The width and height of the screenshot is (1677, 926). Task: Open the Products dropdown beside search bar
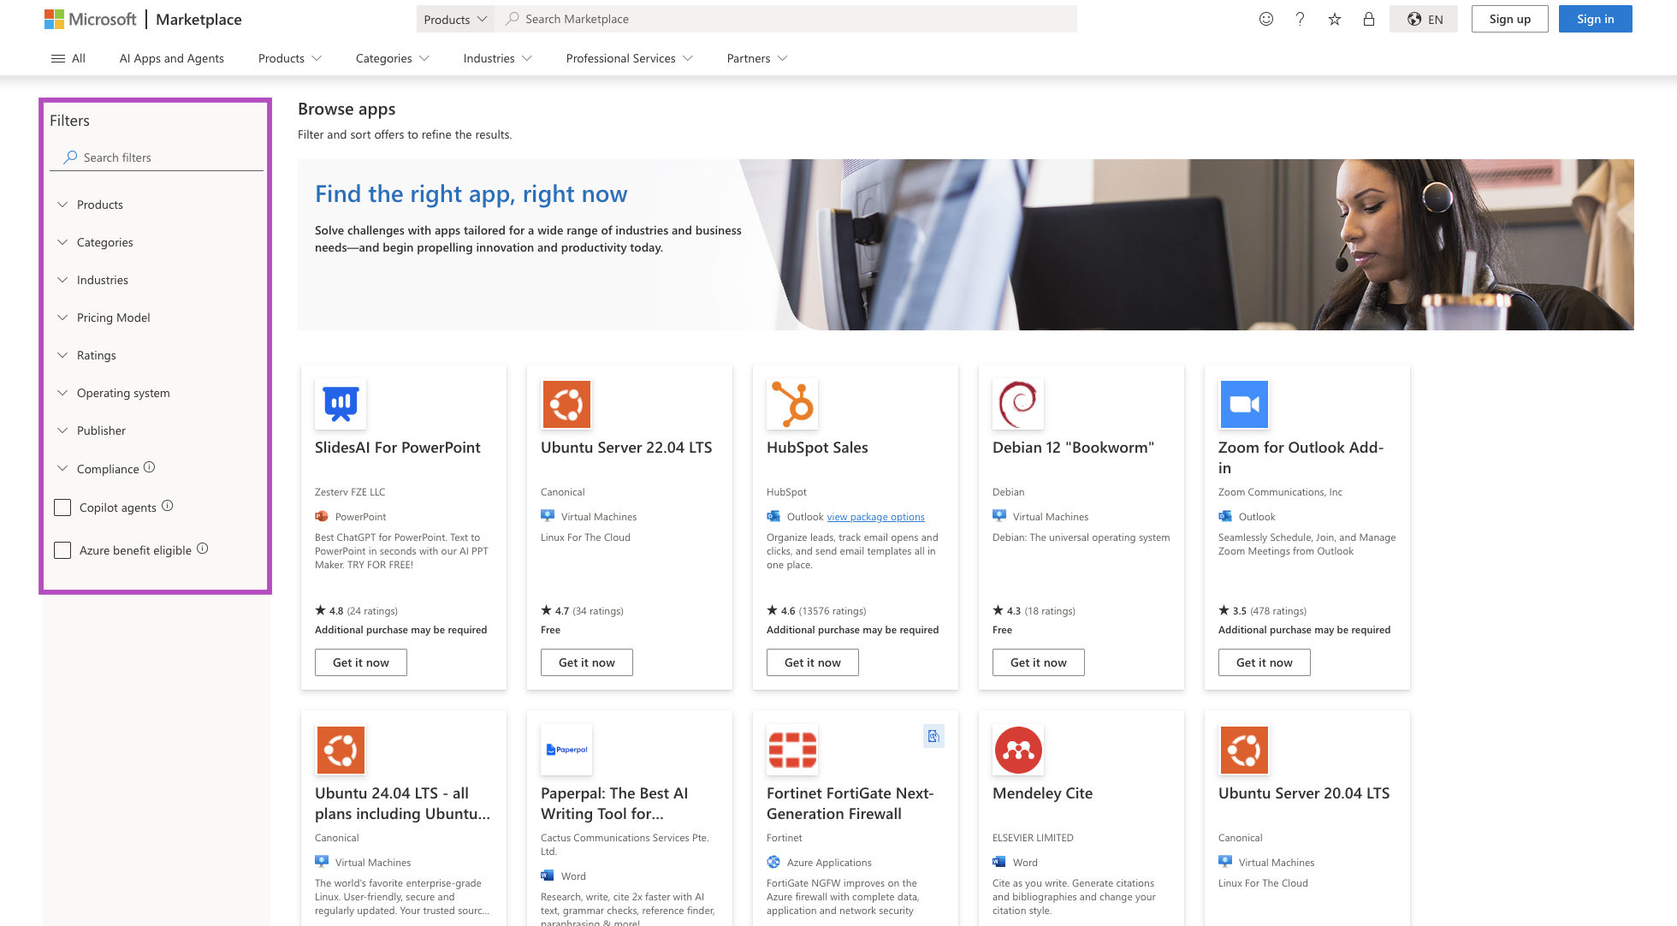(x=455, y=19)
